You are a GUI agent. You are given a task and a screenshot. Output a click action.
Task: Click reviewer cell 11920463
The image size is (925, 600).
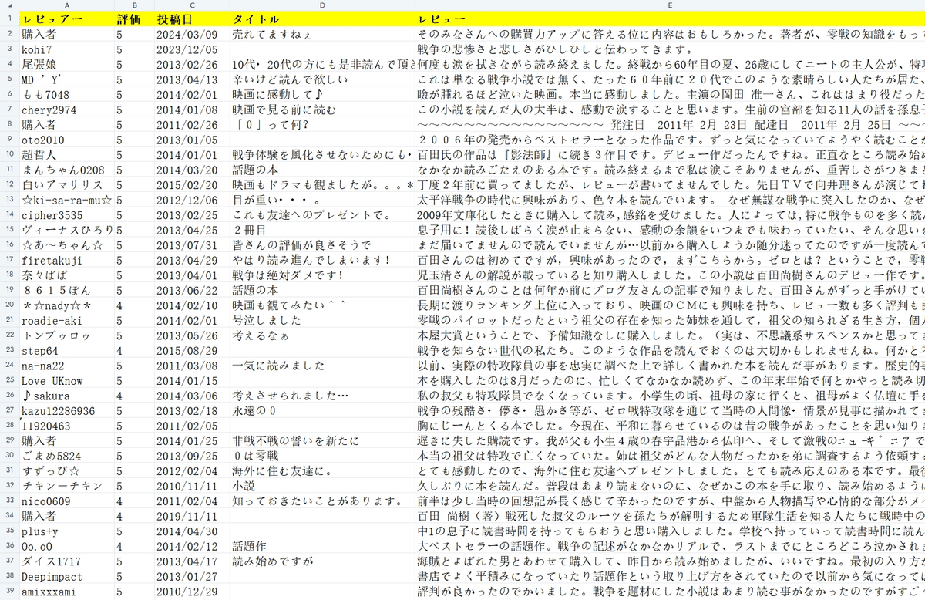click(x=67, y=425)
